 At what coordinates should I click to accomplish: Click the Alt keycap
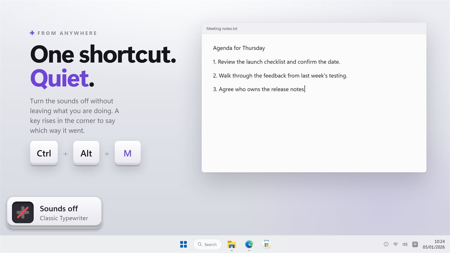[x=86, y=153]
